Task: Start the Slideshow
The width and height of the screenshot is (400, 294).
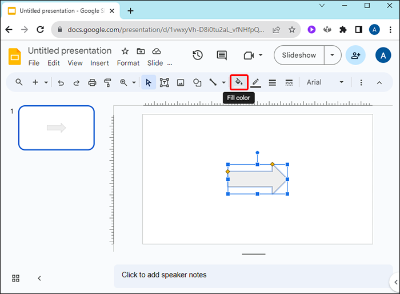Action: pos(299,55)
